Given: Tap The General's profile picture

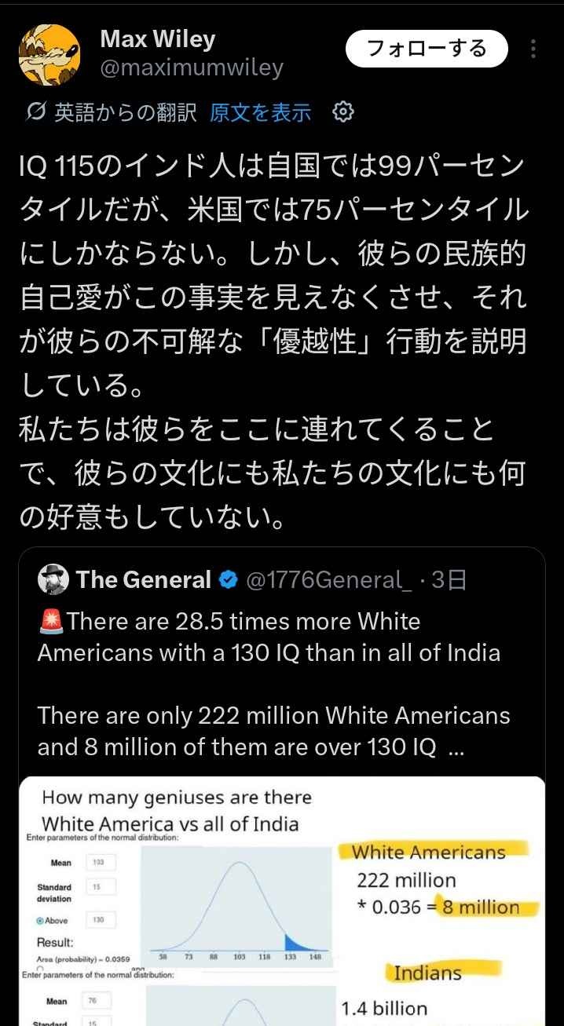Looking at the screenshot, I should (53, 580).
